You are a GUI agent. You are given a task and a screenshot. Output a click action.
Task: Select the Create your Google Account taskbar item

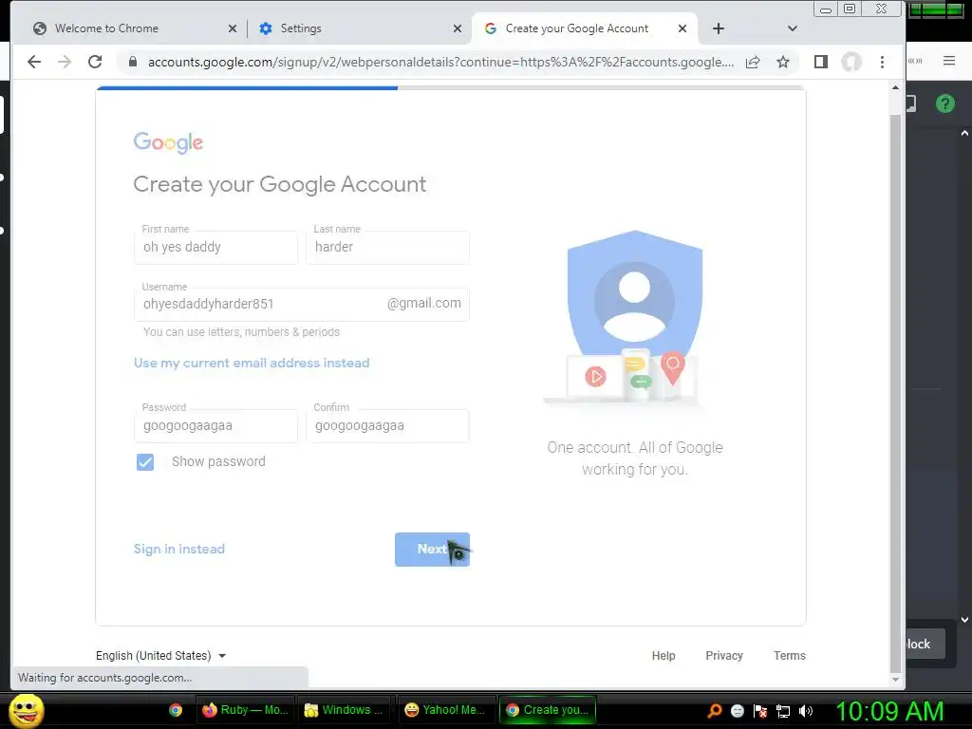point(548,710)
